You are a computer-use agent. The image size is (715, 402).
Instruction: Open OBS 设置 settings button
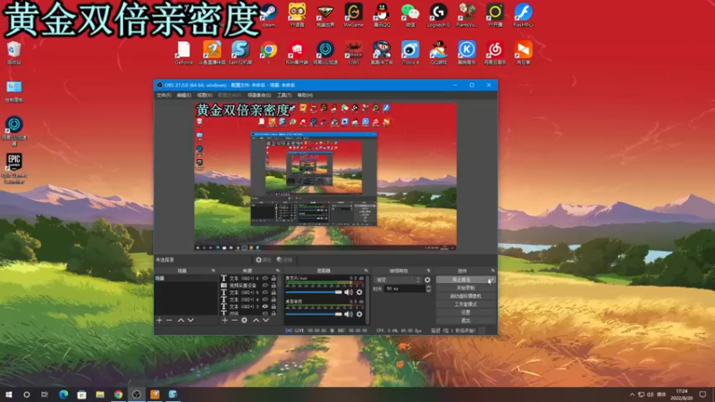pyautogui.click(x=466, y=313)
